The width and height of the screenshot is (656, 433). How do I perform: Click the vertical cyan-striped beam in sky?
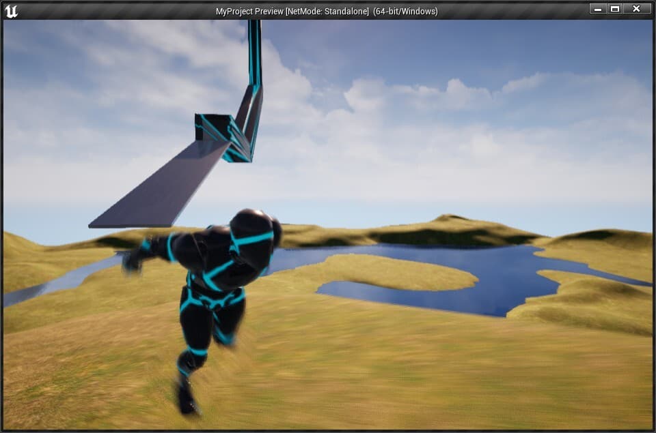pos(254,53)
